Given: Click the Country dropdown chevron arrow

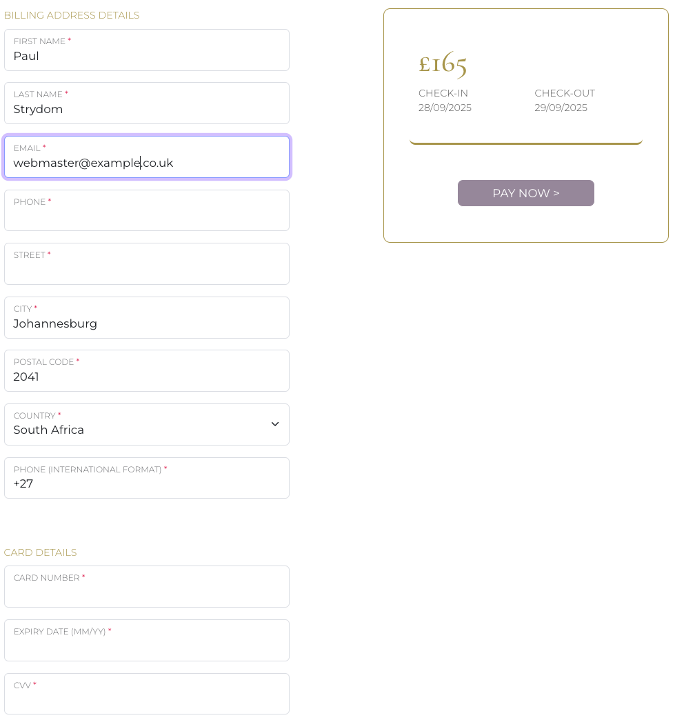Looking at the screenshot, I should [275, 424].
